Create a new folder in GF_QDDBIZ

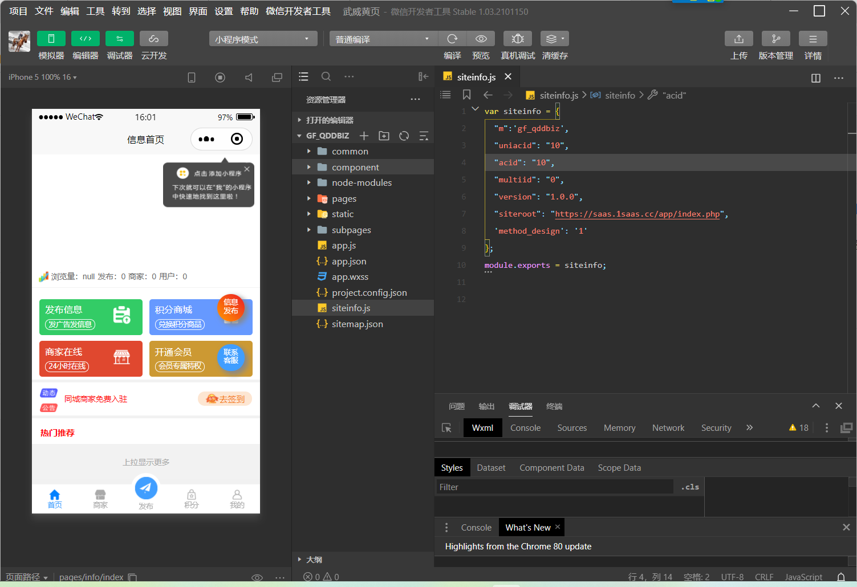point(384,136)
